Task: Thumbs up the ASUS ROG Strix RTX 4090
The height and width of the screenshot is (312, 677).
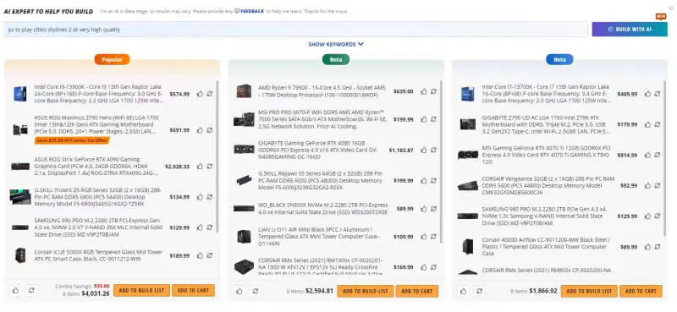Action: click(x=200, y=166)
